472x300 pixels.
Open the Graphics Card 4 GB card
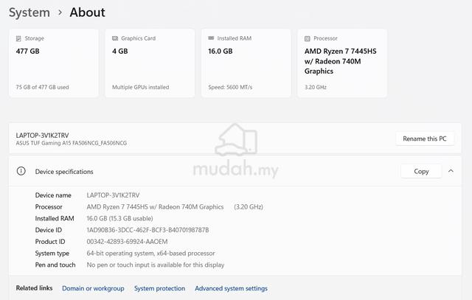(150, 63)
